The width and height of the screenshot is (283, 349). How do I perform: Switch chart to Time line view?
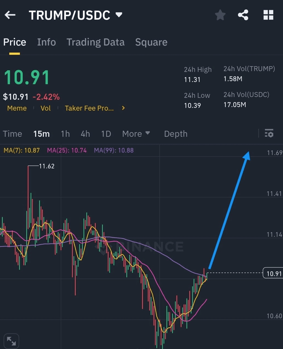12,134
